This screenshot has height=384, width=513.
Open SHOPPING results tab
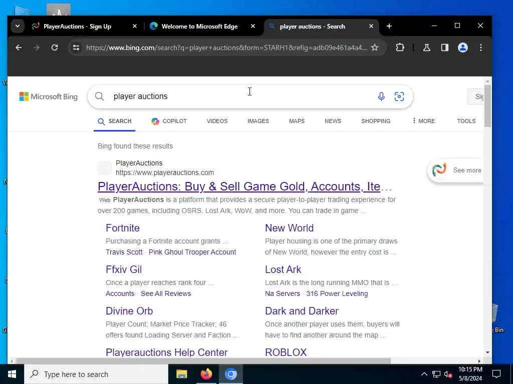[x=376, y=121]
